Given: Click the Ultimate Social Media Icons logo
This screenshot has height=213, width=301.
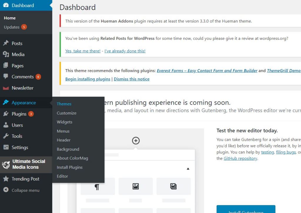Looking at the screenshot, I should pyautogui.click(x=6, y=165).
